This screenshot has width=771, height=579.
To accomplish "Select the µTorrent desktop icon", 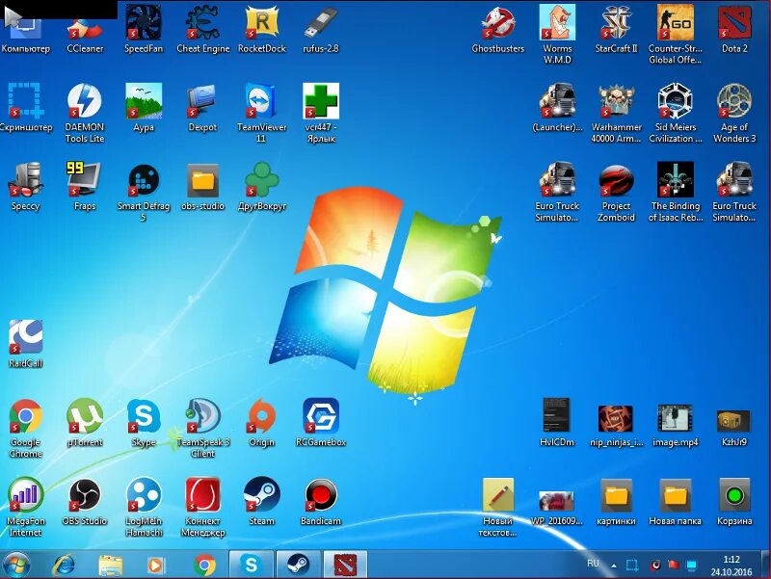I will [x=85, y=423].
